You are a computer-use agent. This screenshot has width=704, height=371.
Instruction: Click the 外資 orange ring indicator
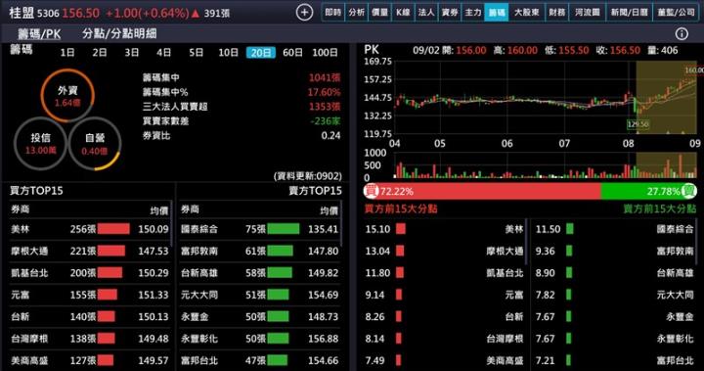tap(67, 96)
